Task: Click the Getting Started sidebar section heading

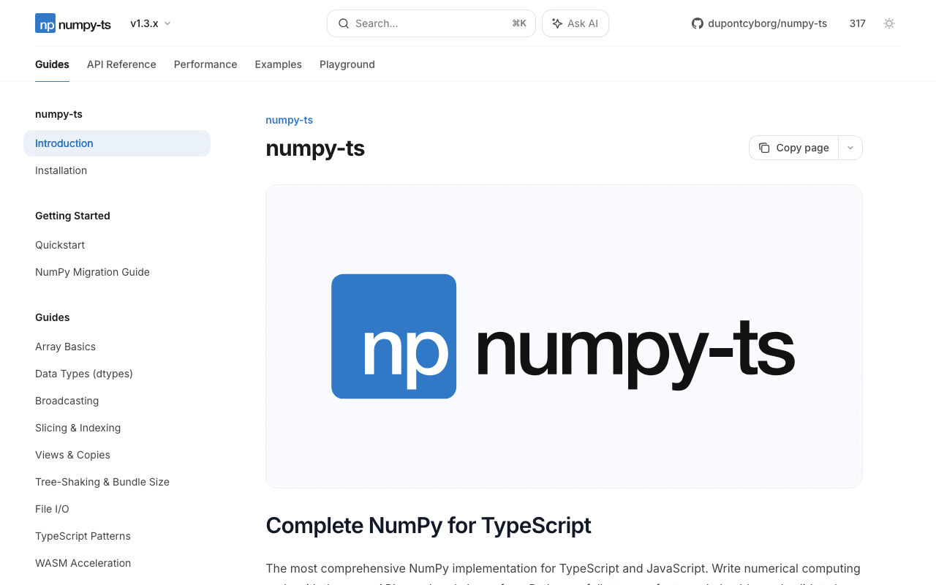Action: pos(72,216)
